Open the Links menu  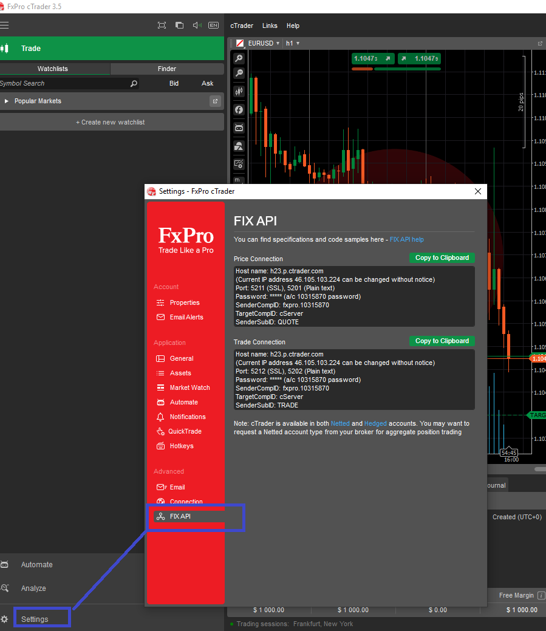coord(270,26)
